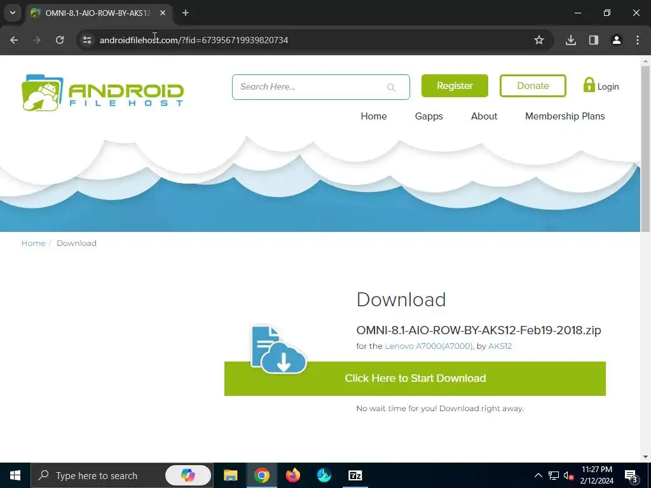
Task: Click the OMNI-8.1-AIO-ROW-BY-AKS12-Feb19-2018.zip filename
Action: [479, 330]
